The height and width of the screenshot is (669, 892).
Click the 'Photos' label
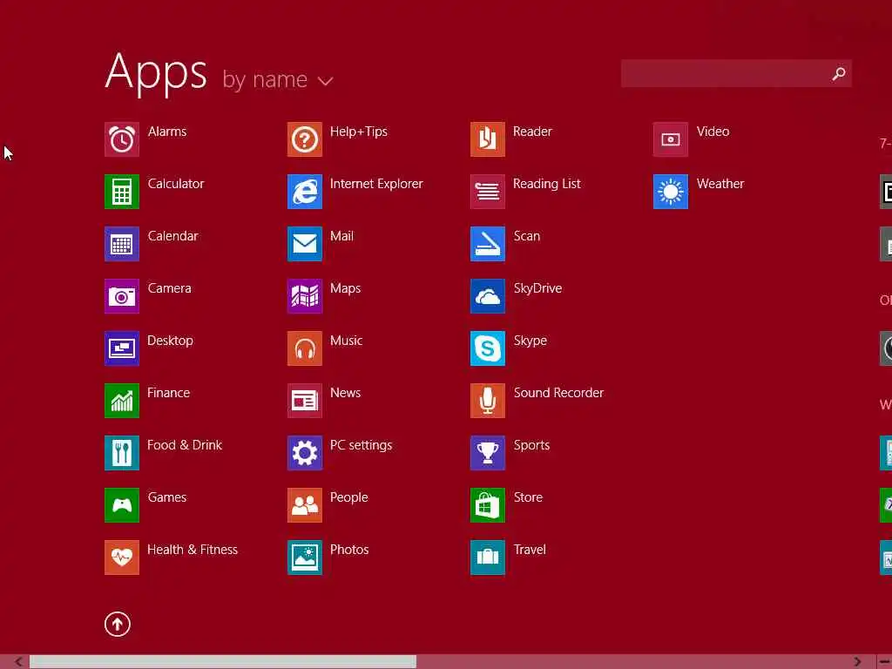click(349, 550)
